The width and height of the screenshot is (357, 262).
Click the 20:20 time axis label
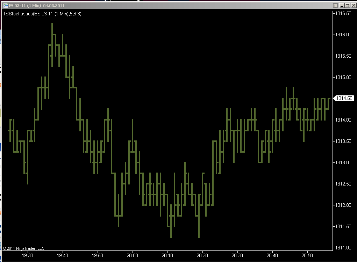(202, 255)
